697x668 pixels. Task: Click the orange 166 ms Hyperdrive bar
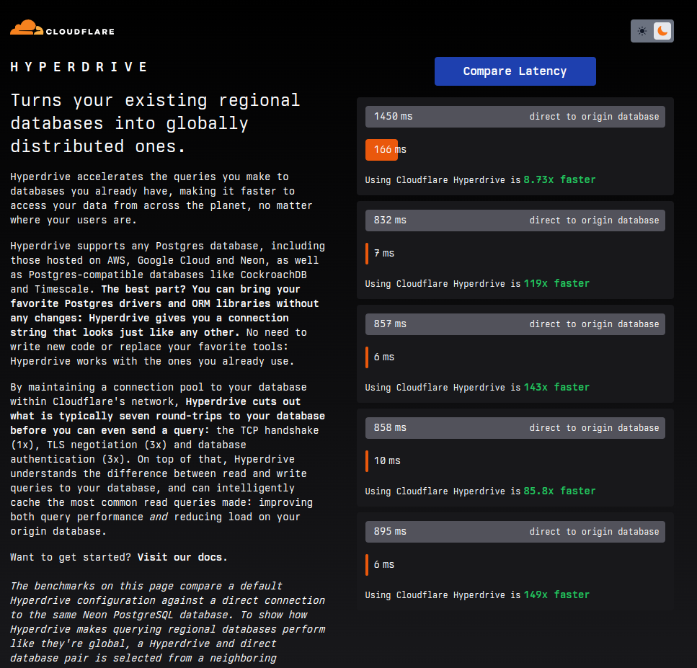[x=381, y=150]
